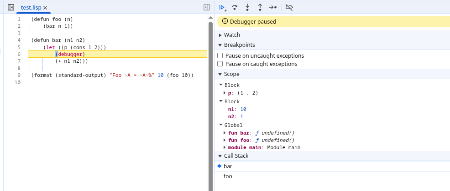Click the n1: 10 variable value
Screen dimensions: 450x191
(x=243, y=109)
